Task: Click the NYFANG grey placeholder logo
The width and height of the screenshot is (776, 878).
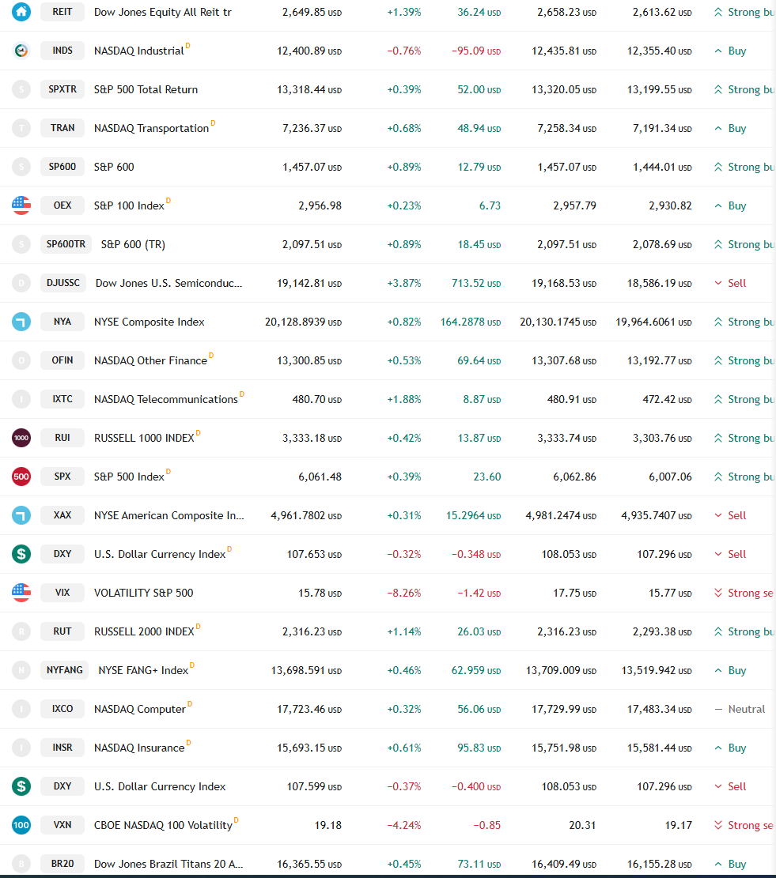Action: (x=21, y=669)
